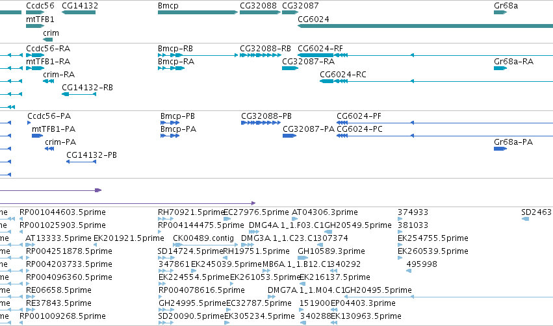Click the CG32087 gene arrow

tap(290, 12)
